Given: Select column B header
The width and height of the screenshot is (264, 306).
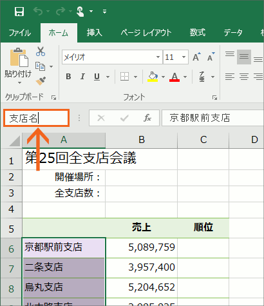Looking at the screenshot, I should click(142, 140).
